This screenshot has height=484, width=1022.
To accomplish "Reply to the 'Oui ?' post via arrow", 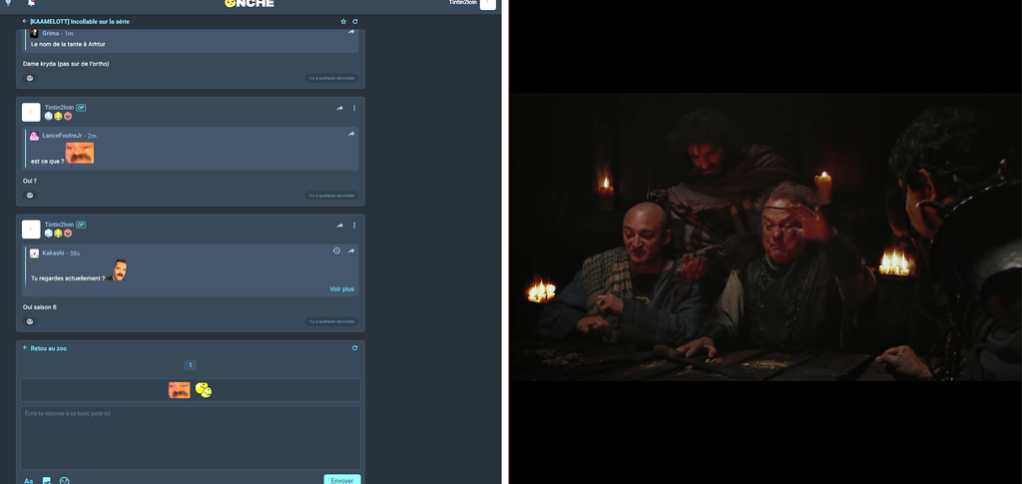I will [339, 108].
